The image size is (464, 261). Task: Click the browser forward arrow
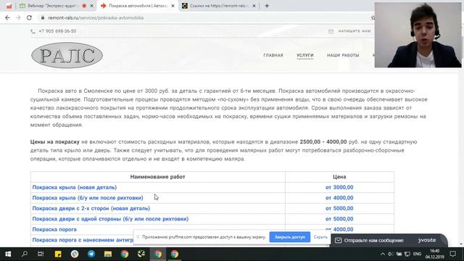click(x=18, y=17)
